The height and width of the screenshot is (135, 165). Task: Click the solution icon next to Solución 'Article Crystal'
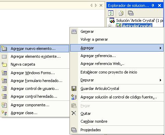(112, 21)
